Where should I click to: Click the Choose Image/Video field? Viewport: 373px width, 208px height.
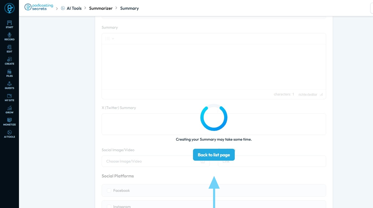pos(156,161)
